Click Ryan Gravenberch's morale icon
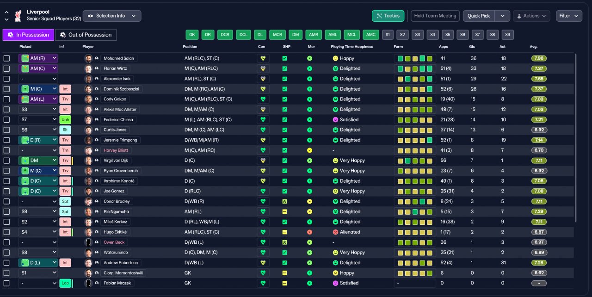Viewport: 592px width, 297px height. 309,171
